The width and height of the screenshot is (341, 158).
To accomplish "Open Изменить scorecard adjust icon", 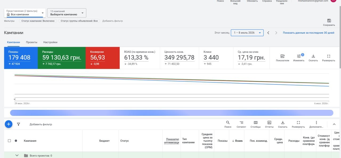I will 299,56.
